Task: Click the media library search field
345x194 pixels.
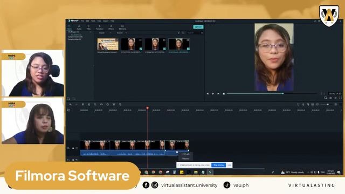Action: click(195, 33)
